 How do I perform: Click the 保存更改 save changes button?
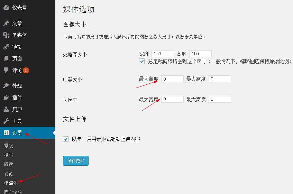76,161
